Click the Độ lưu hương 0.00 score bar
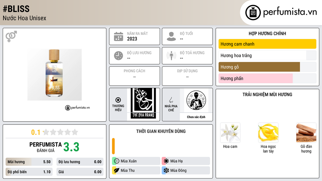The width and height of the screenshot is (322, 181). click(80, 162)
